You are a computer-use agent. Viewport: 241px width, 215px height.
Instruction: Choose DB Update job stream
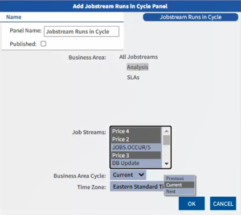pyautogui.click(x=136, y=163)
